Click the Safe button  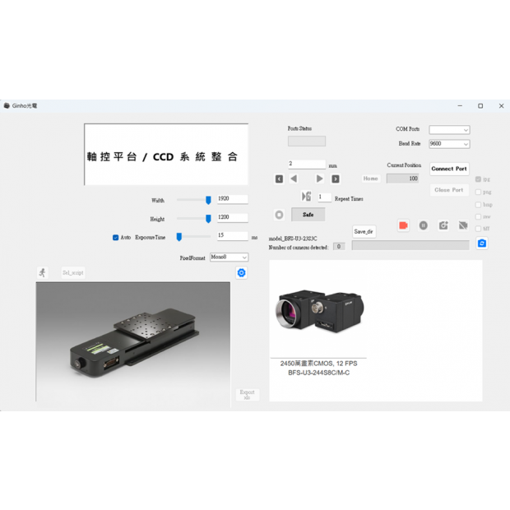pyautogui.click(x=308, y=215)
